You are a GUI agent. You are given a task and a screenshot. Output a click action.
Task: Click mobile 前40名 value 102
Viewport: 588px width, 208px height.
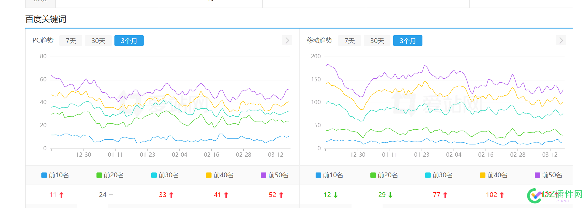point(492,195)
